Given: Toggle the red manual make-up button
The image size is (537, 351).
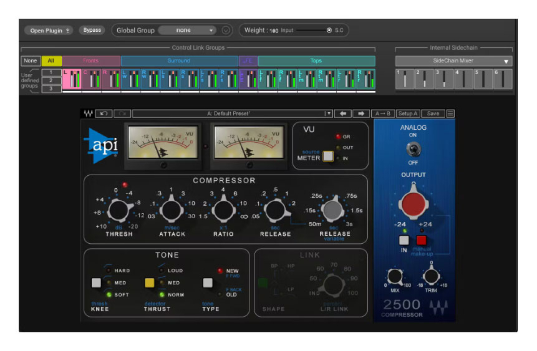Looking at the screenshot, I should [x=422, y=240].
